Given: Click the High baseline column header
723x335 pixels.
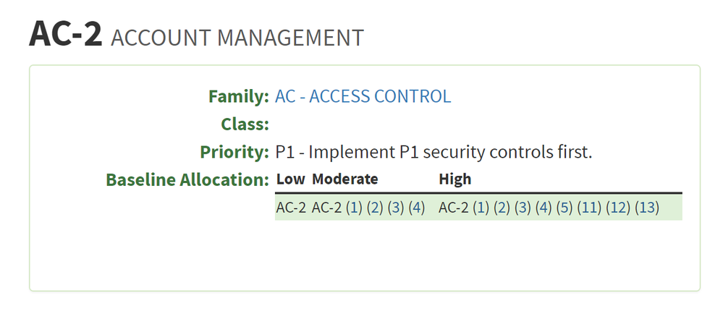Looking at the screenshot, I should point(454,179).
